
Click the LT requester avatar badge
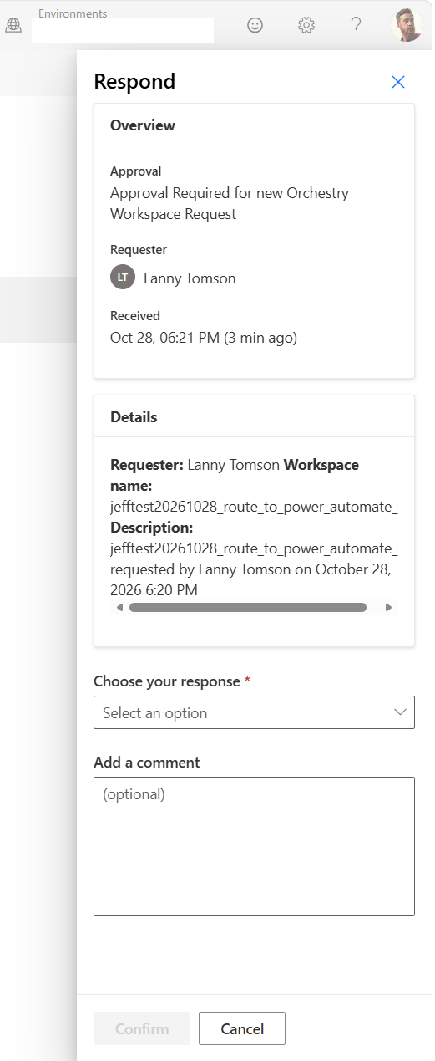(123, 278)
